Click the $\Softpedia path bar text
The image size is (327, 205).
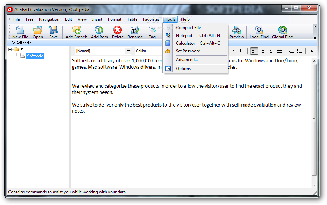[22, 43]
